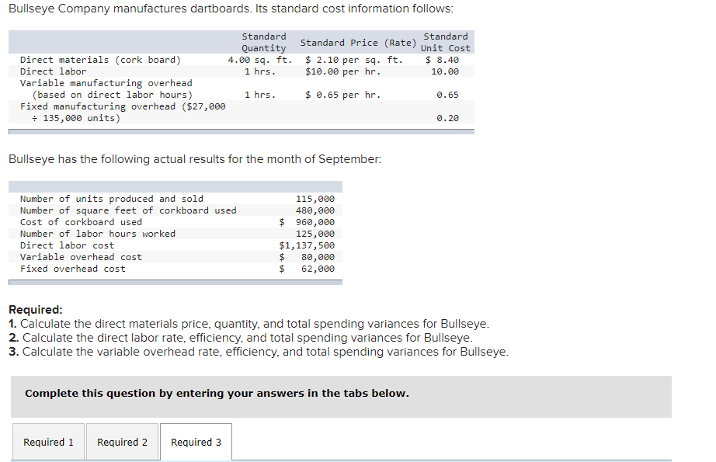
Task: Click the Number of units produced and sold label
Action: [111, 199]
